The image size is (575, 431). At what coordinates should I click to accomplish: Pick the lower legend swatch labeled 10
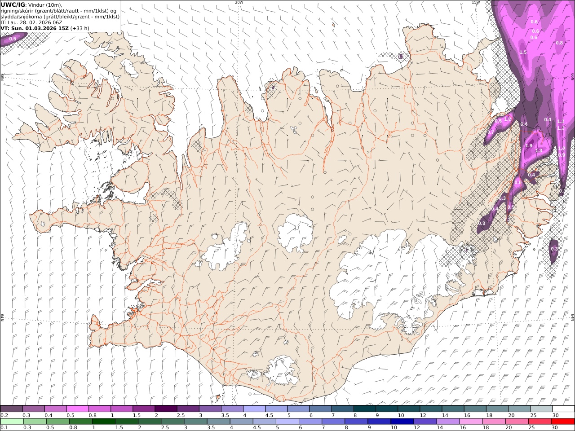click(402, 422)
